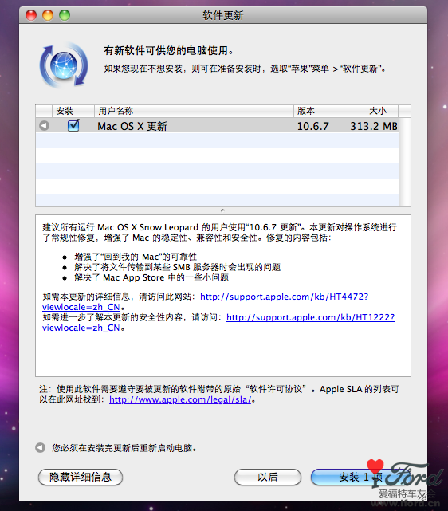Viewport: 448px width, 511px height.
Task: Click the 您必须在安装完更新后重新启动电脑 notice
Action: tap(124, 448)
